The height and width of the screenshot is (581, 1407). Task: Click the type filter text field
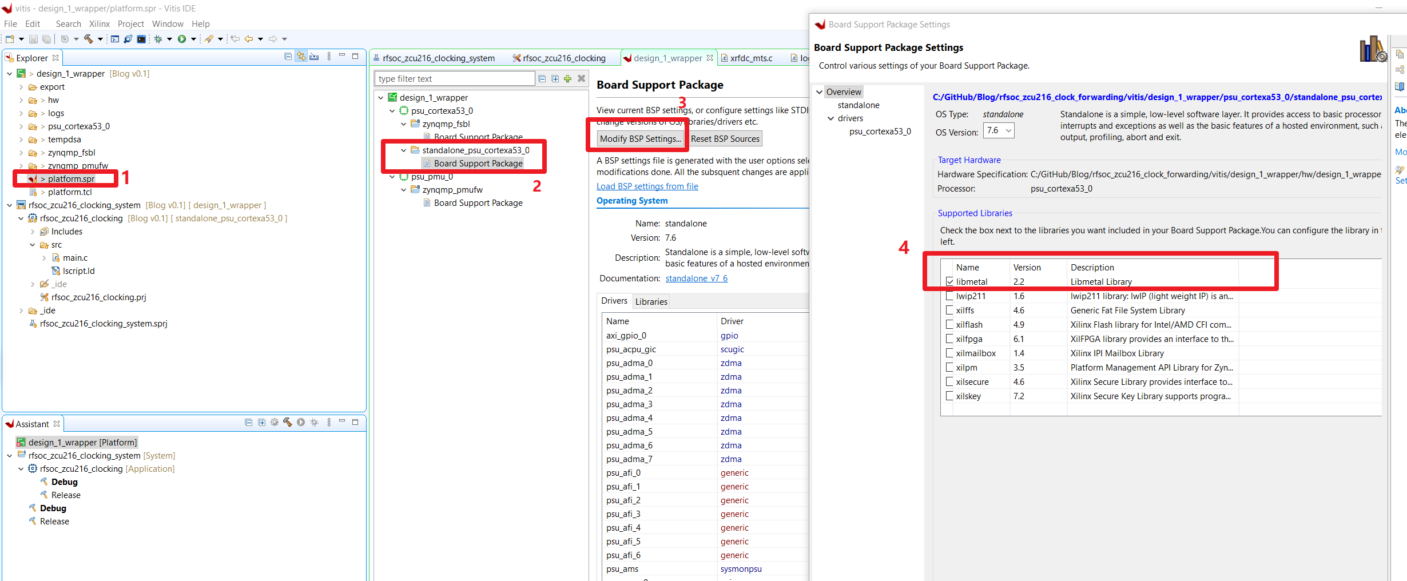pos(455,79)
